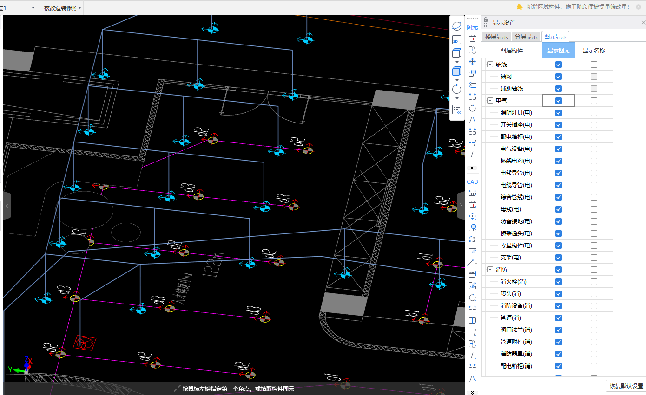
Task: Click the mirror triangles icon under 图元
Action: [x=473, y=120]
